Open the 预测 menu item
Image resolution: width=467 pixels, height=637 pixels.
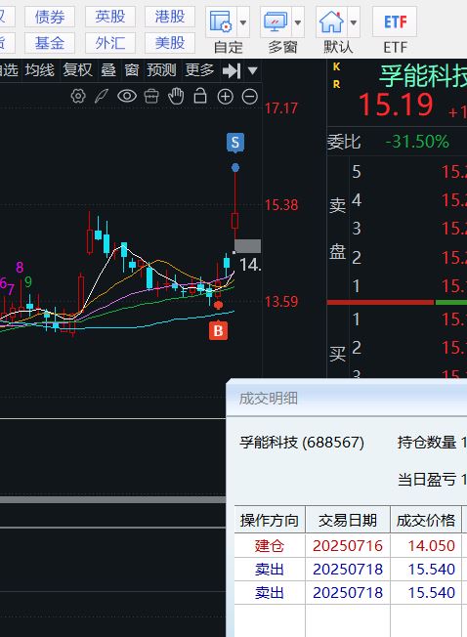161,70
